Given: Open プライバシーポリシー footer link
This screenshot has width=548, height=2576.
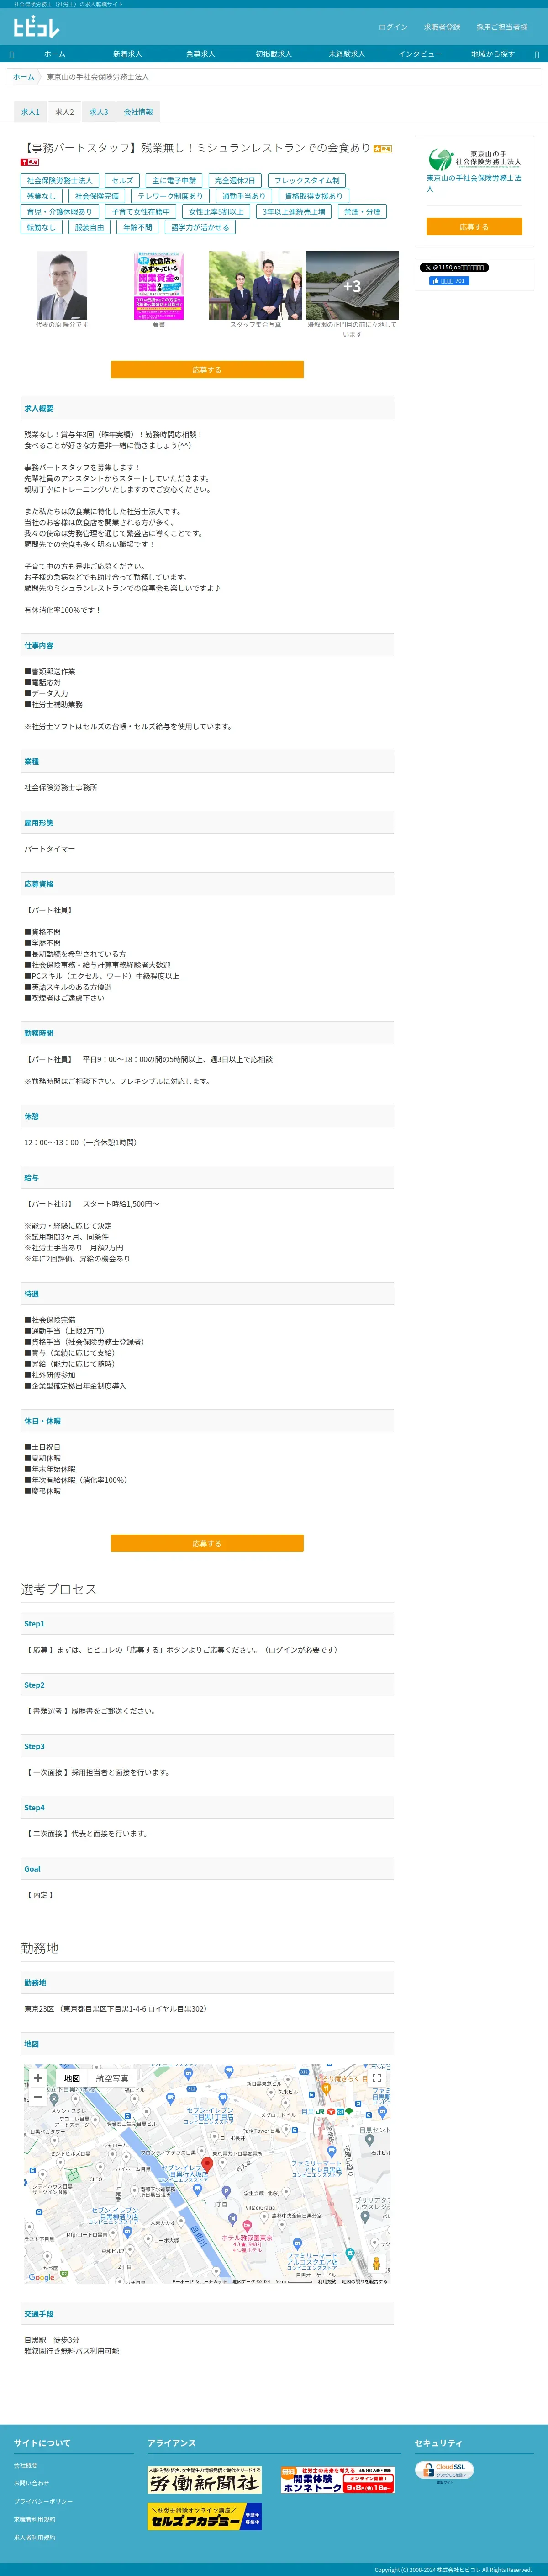Looking at the screenshot, I should [x=43, y=2501].
